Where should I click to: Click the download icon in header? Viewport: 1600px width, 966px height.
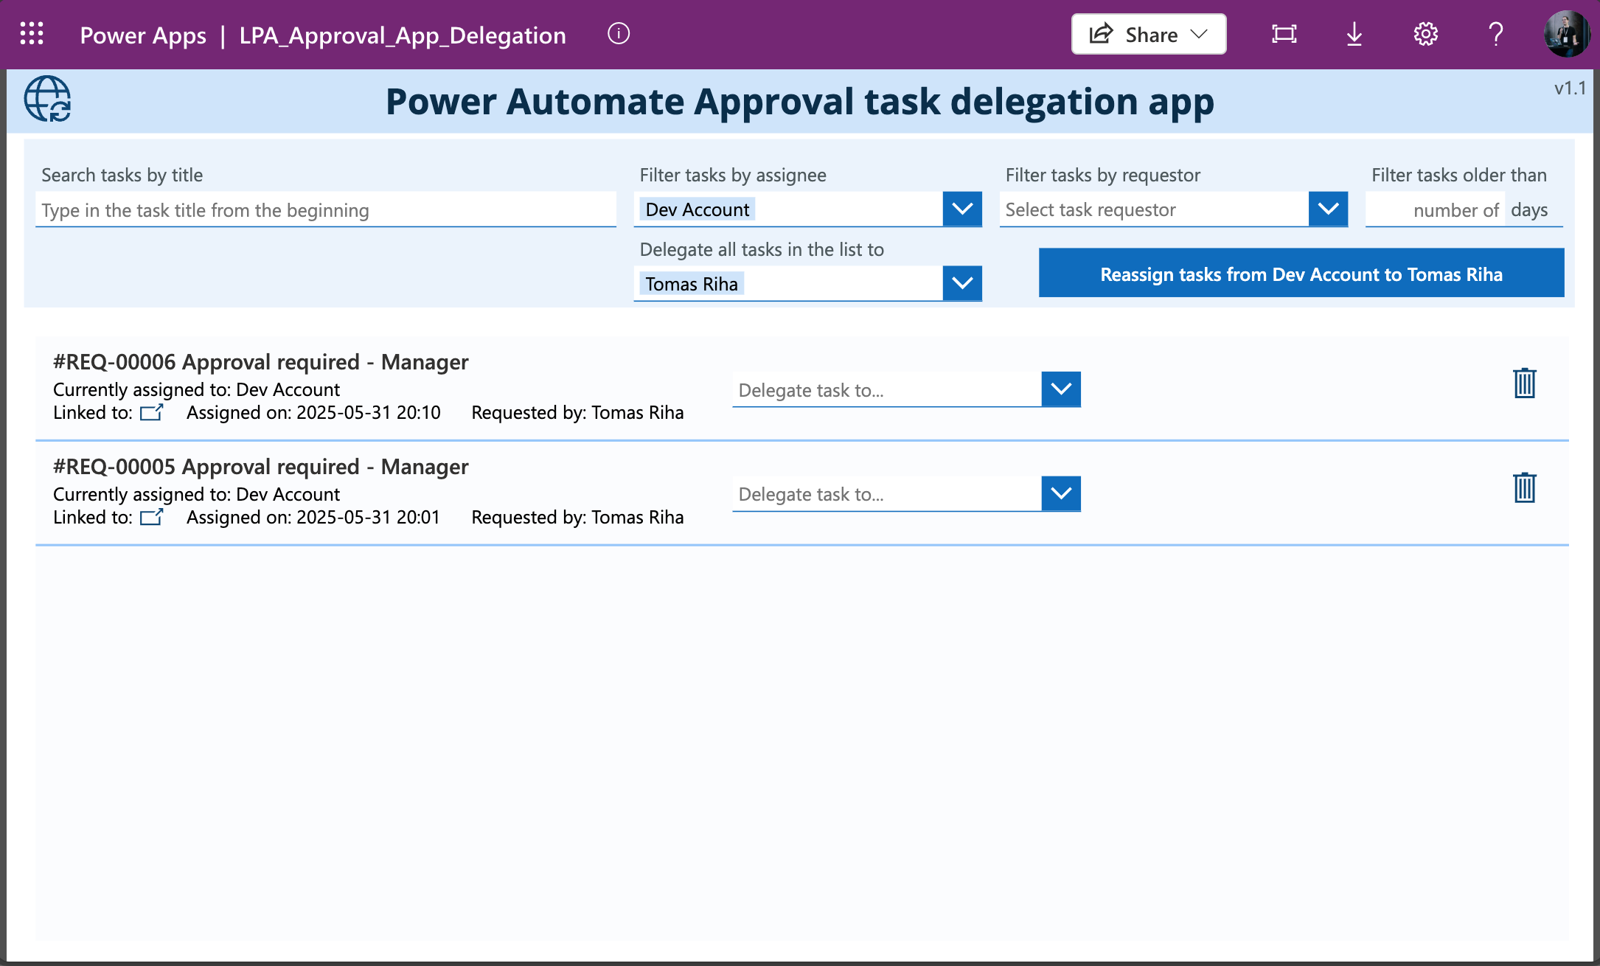(1354, 34)
